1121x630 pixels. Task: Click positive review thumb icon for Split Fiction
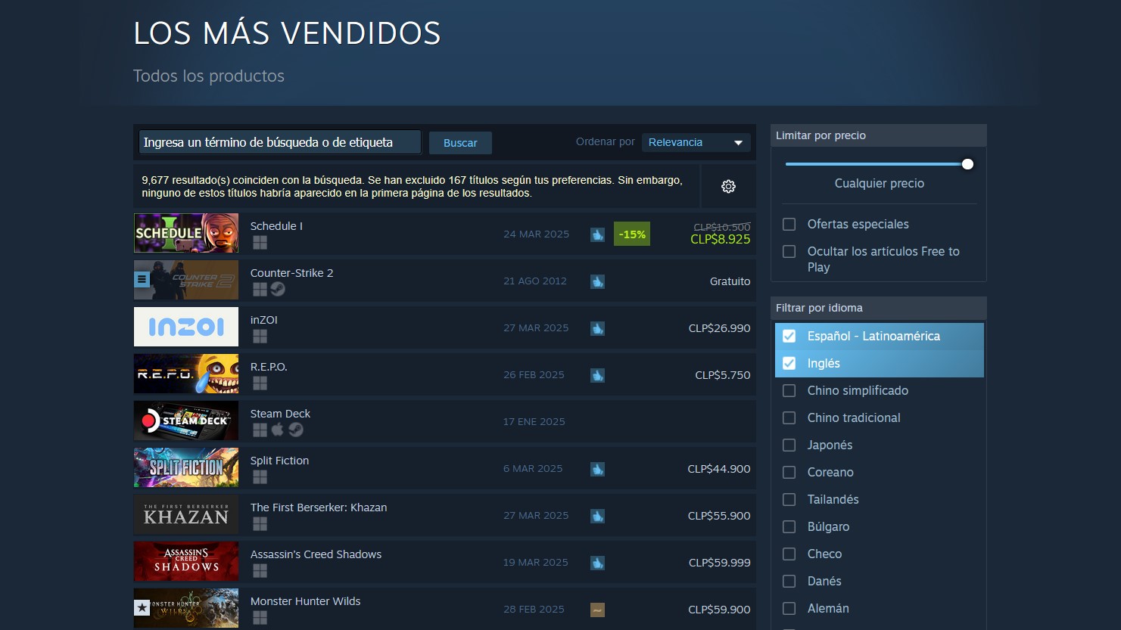[x=597, y=469]
